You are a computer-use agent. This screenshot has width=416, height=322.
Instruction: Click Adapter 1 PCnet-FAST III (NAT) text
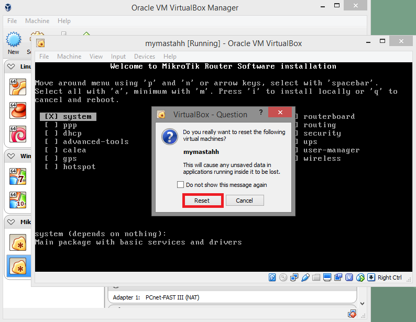click(x=156, y=297)
